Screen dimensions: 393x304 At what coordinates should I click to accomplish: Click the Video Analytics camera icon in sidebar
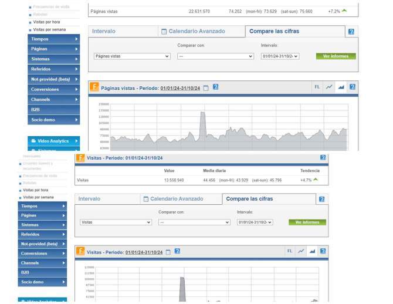[33, 141]
